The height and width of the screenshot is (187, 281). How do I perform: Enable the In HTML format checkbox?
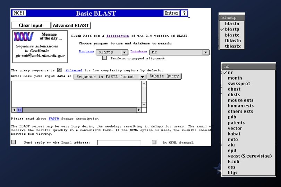(x=154, y=142)
